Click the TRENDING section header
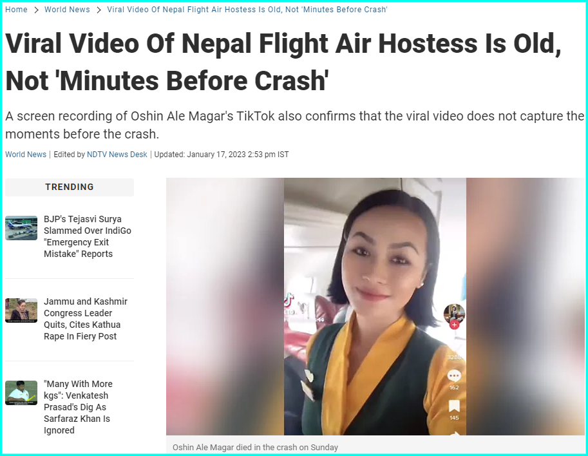The width and height of the screenshot is (588, 456). click(x=70, y=187)
